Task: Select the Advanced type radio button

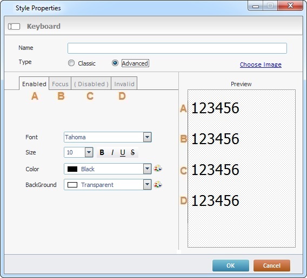Action: 115,63
